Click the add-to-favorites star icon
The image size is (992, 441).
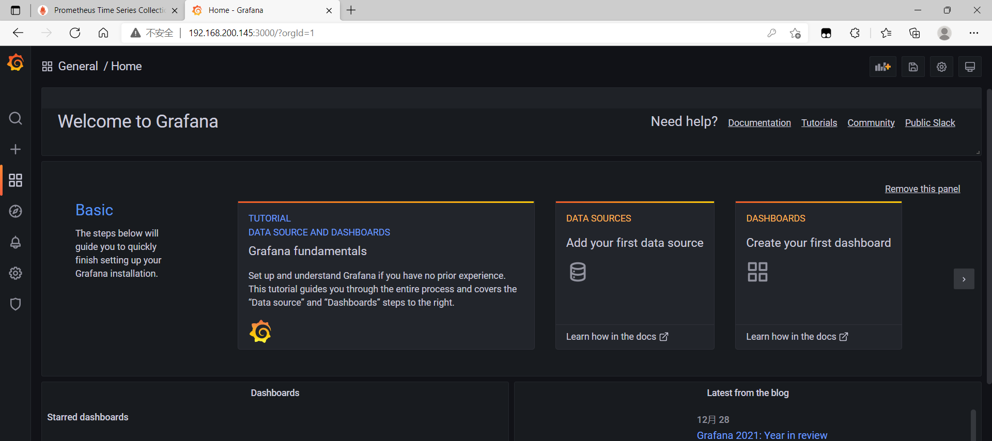tap(795, 33)
